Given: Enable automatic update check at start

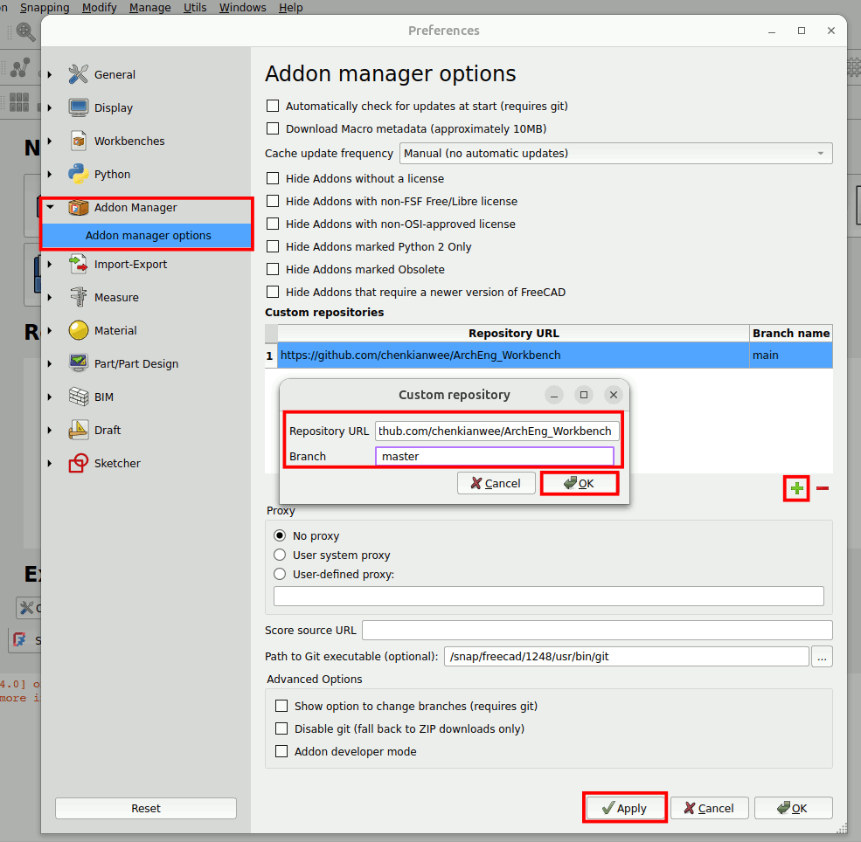Looking at the screenshot, I should point(274,106).
